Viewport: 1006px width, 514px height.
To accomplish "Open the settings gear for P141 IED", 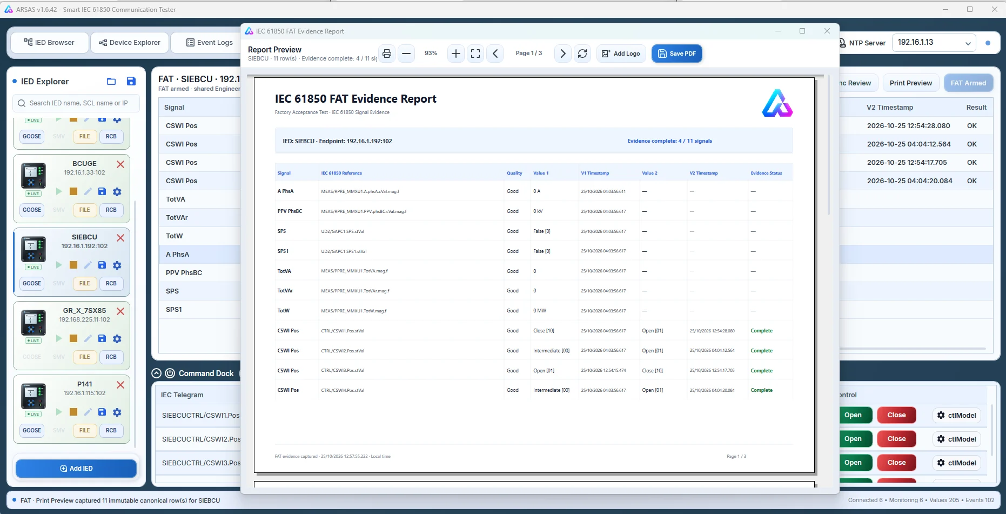I will (117, 412).
